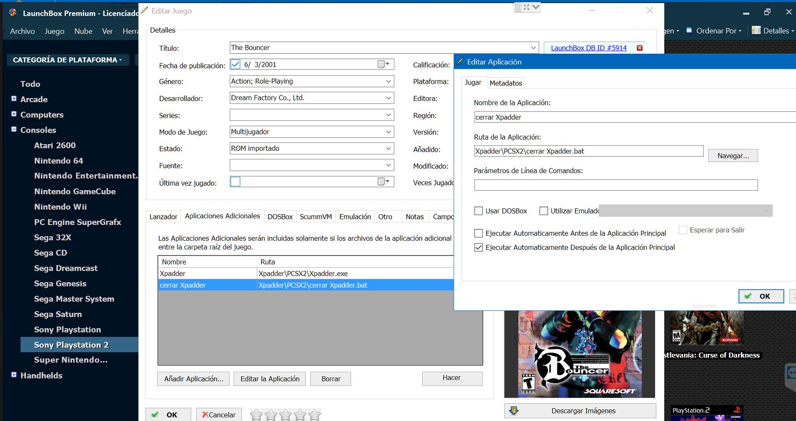Screen dimensions: 796x421
Task: Open calendar picker for Fecha de publicación
Action: (x=384, y=64)
